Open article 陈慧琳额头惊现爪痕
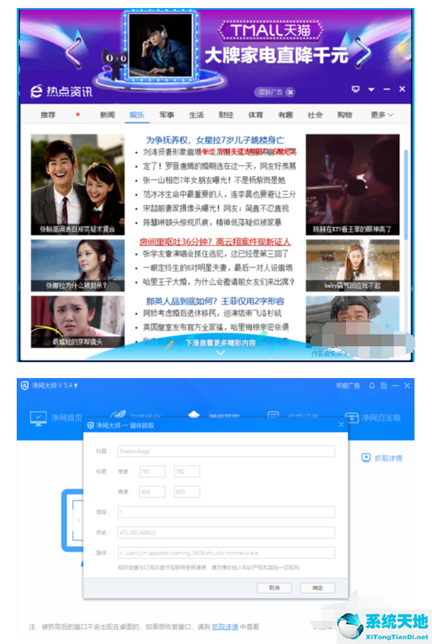 coord(212,222)
